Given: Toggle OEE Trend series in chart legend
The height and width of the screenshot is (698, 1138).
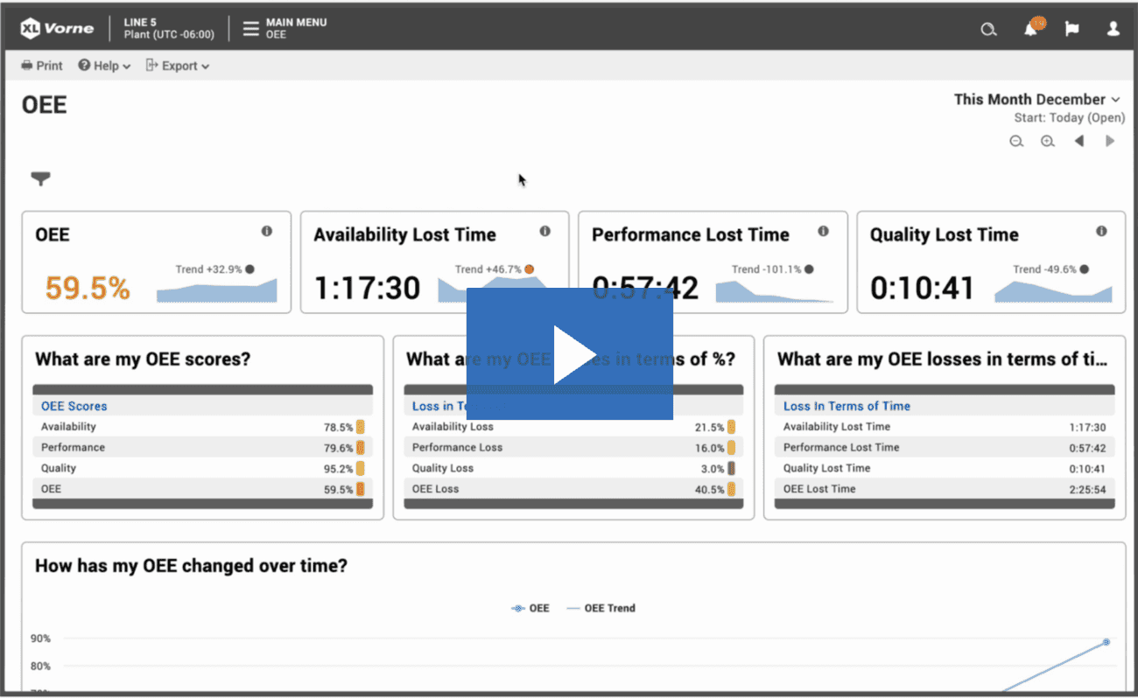Looking at the screenshot, I should (601, 608).
